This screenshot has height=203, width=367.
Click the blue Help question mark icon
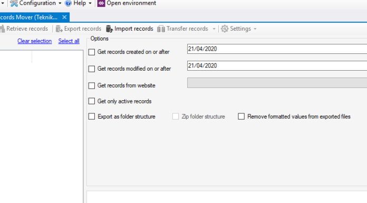68,3
